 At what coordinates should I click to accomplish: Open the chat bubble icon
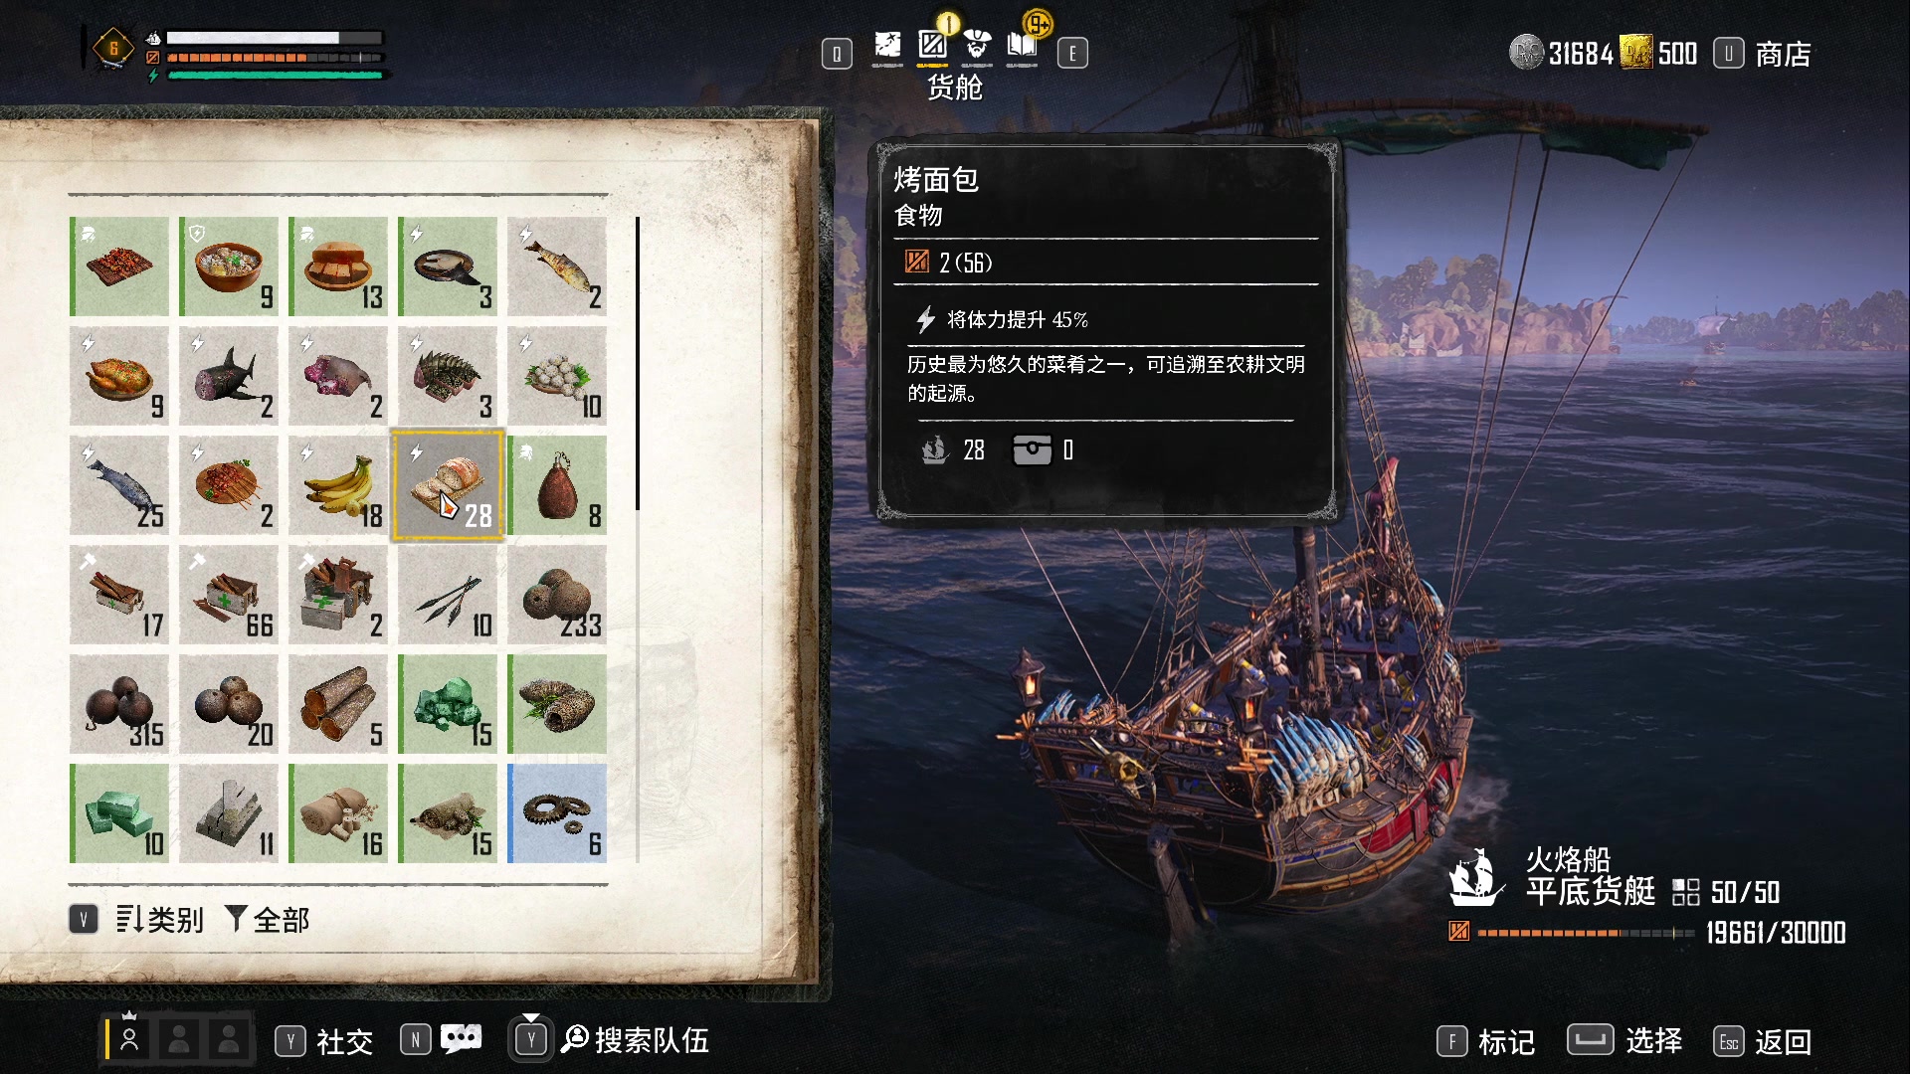tap(461, 1039)
